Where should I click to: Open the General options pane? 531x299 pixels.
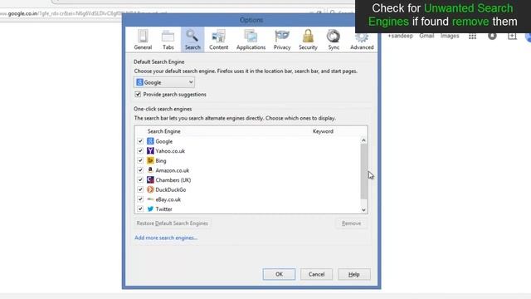pos(143,40)
